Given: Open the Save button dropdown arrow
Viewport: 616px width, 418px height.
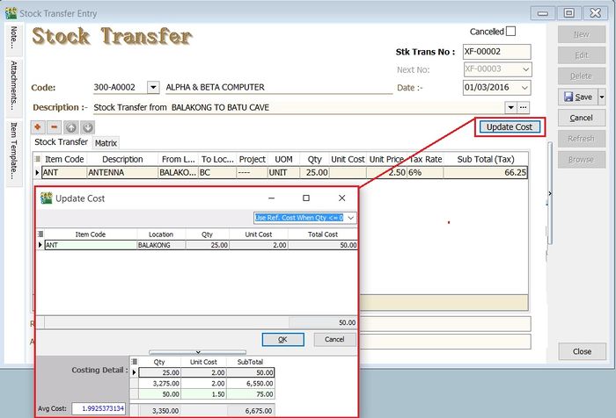Looking at the screenshot, I should point(602,97).
